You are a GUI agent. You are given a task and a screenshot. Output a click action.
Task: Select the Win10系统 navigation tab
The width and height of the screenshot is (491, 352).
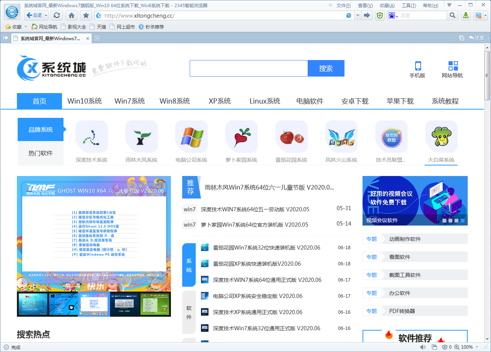click(x=85, y=101)
